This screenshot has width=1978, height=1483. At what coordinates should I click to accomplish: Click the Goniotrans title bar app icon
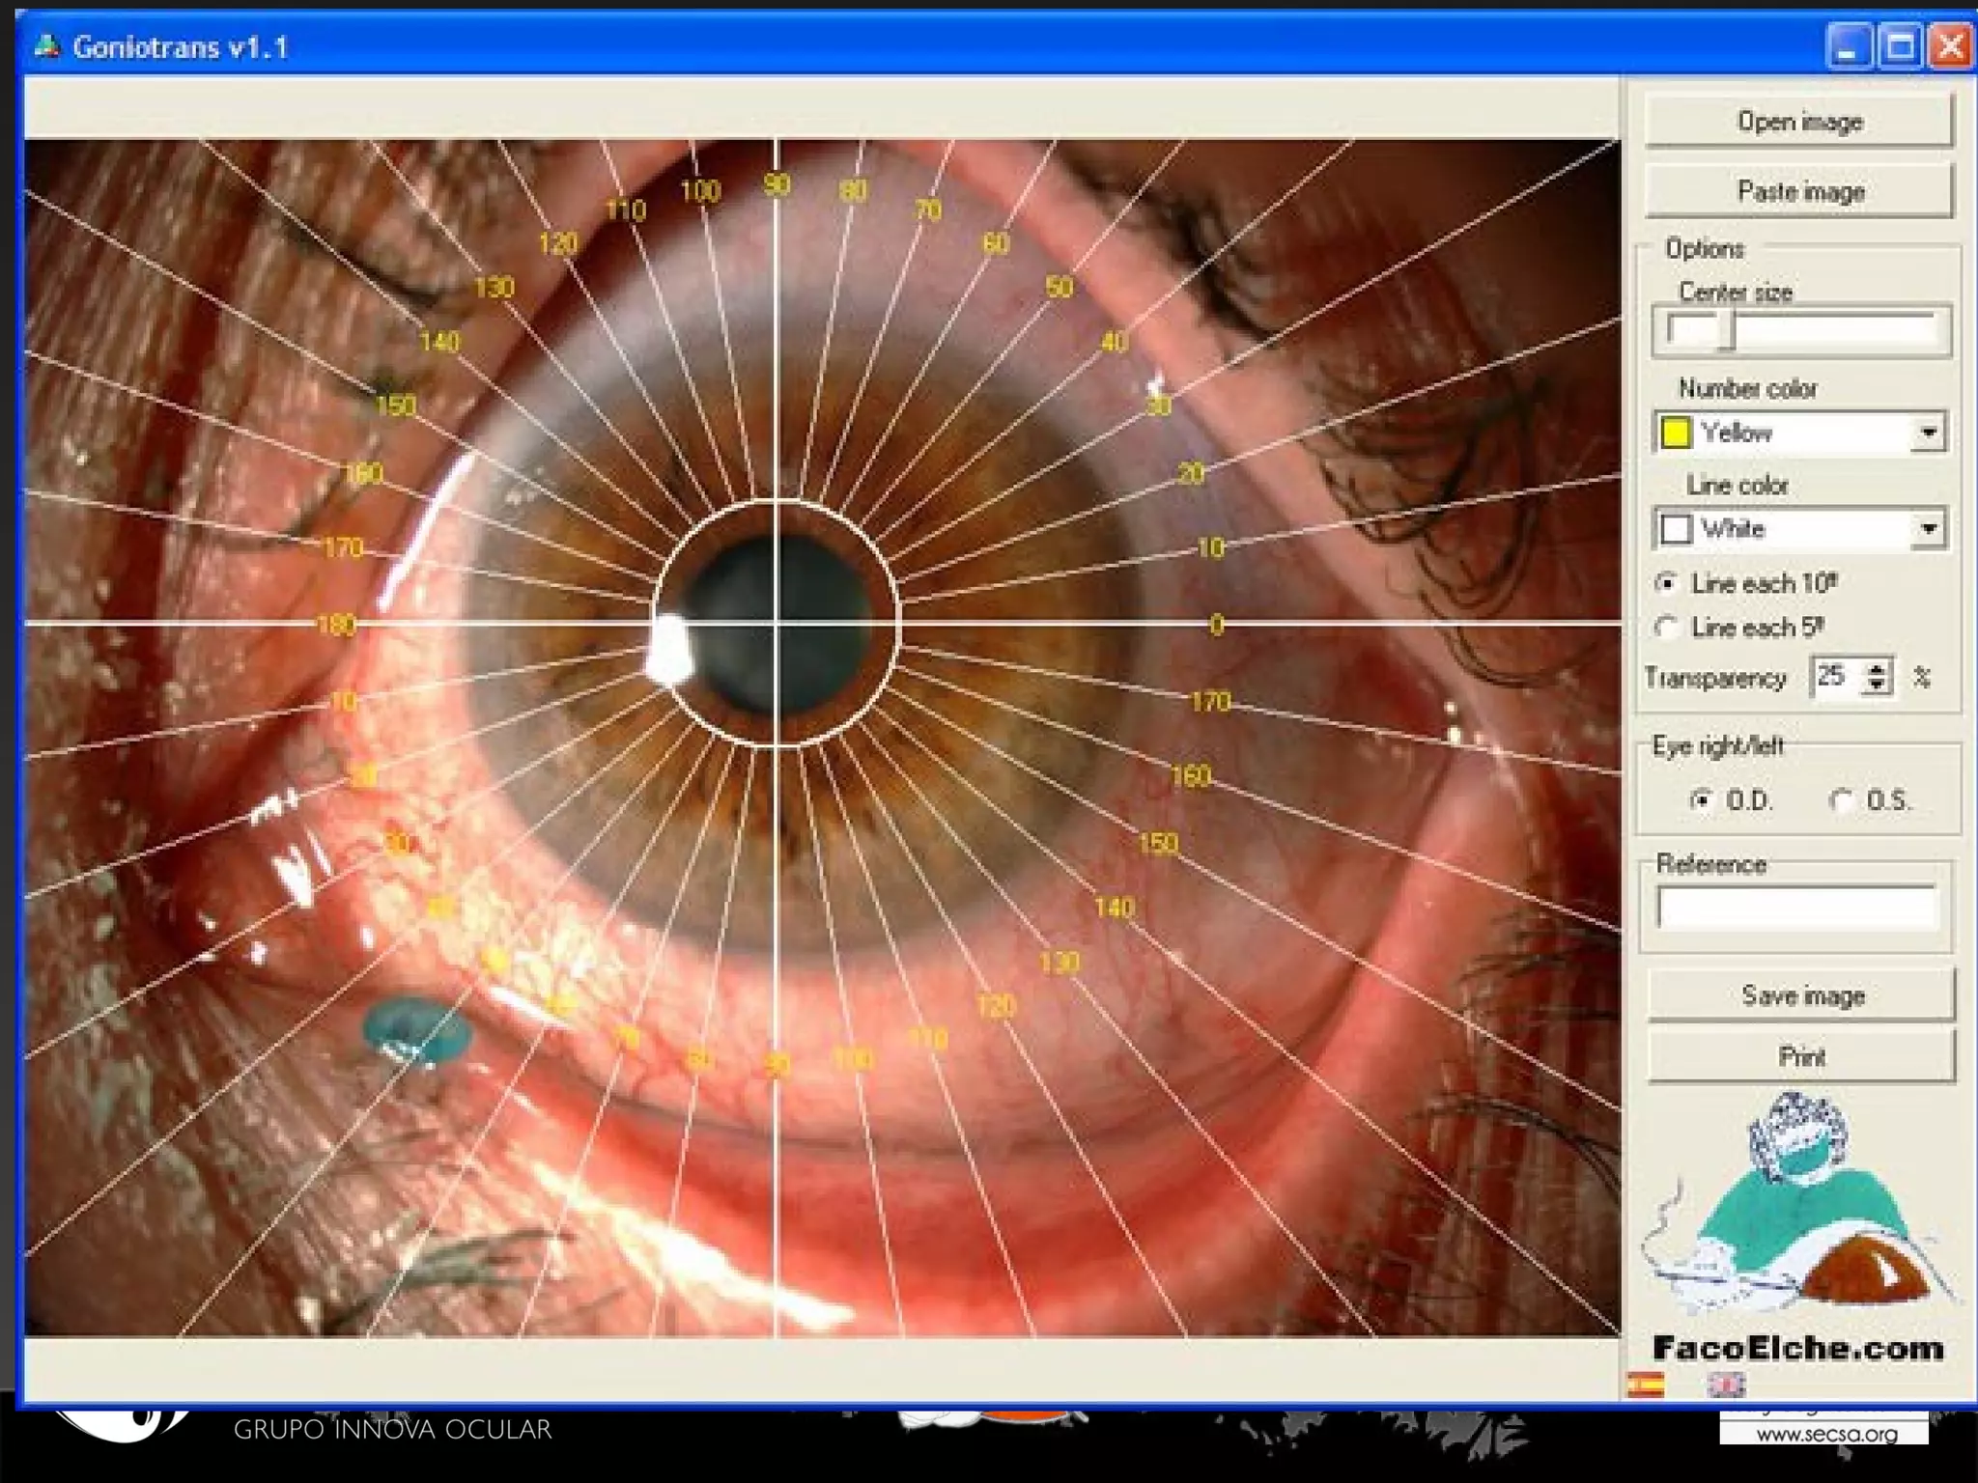pos(46,46)
